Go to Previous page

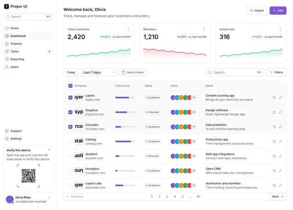pos(75,197)
